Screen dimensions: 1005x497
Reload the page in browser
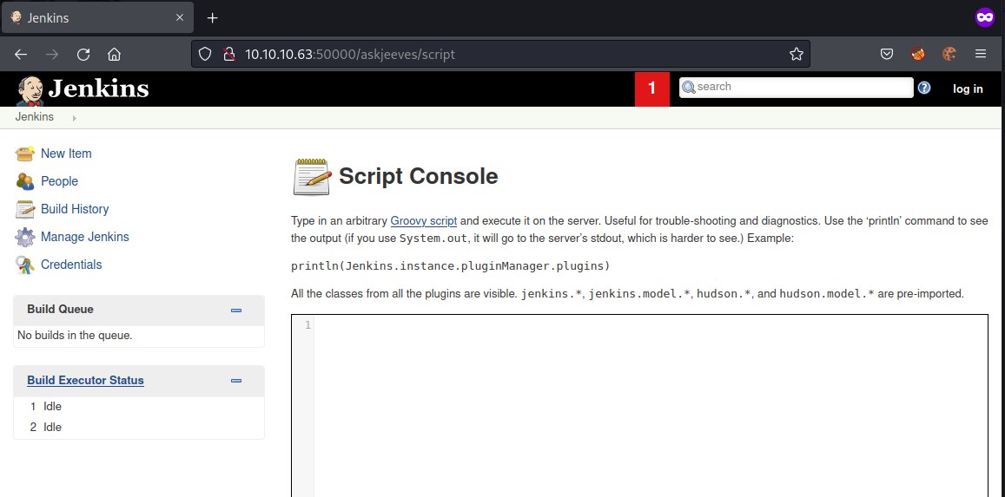click(x=83, y=54)
